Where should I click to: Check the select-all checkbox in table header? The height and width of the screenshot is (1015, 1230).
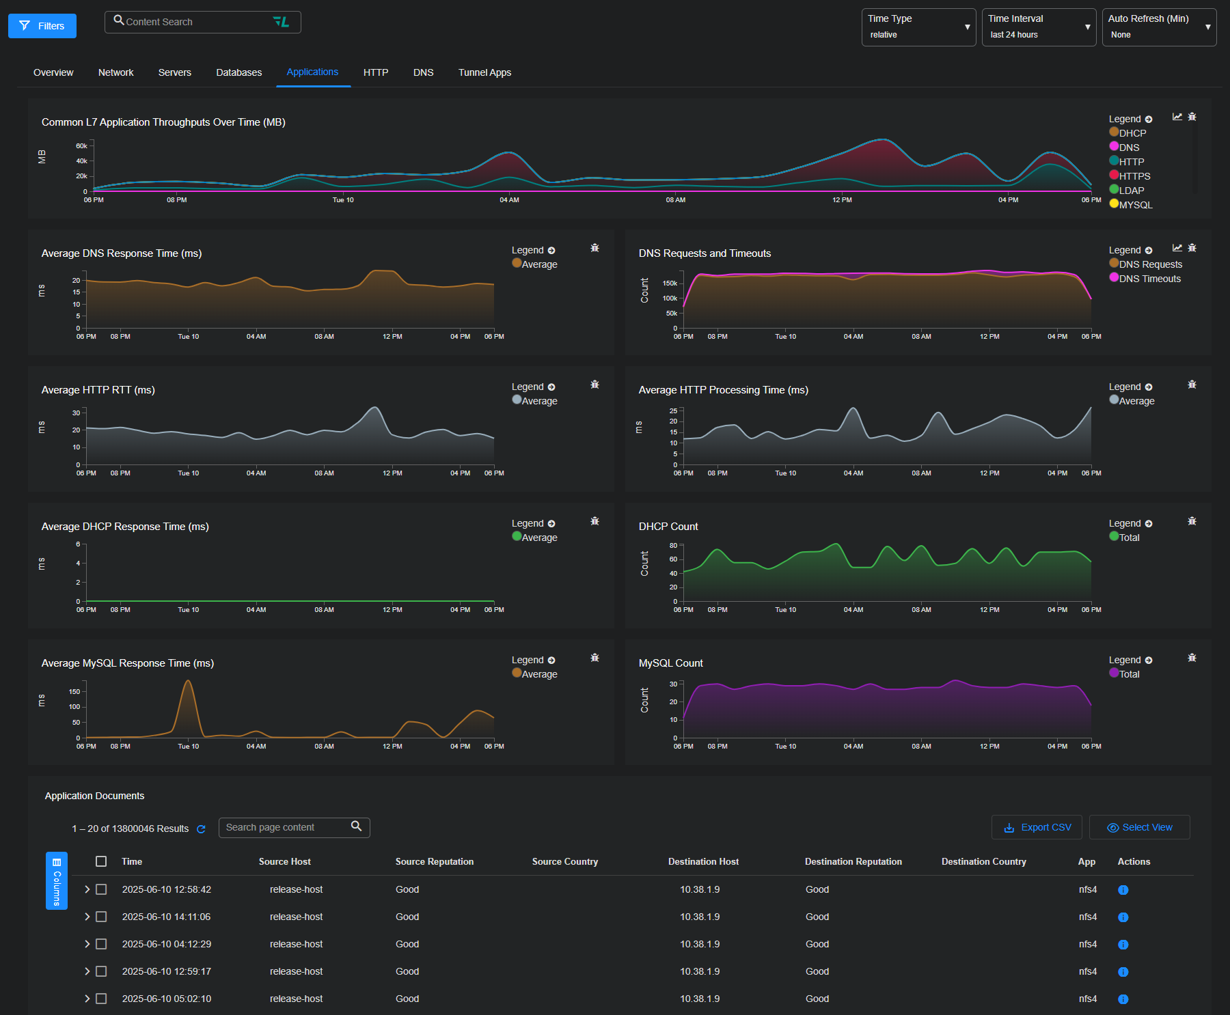click(x=101, y=861)
